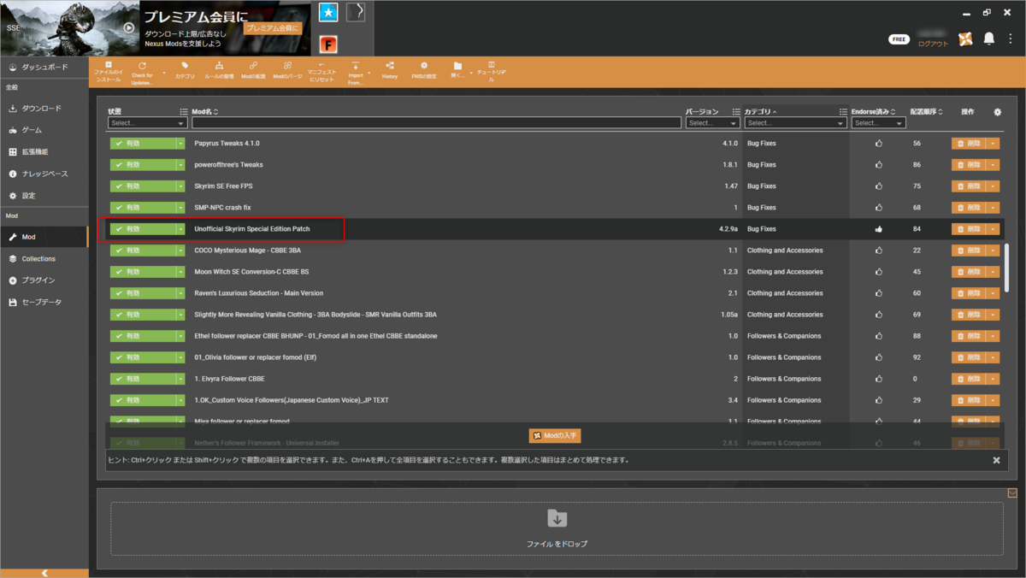
Task: Open the 状態 filter Select dropdown
Action: pos(147,123)
